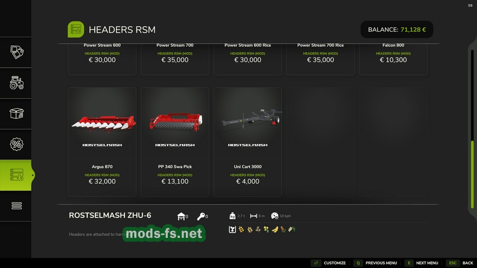
Task: Click the green vertical scrollbar thumb
Action: 472,175
